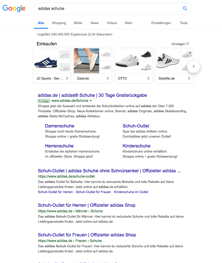Advance the shopping carousel with the next arrow
Image resolution: width=222 pixels, height=263 pixels.
(x=194, y=66)
